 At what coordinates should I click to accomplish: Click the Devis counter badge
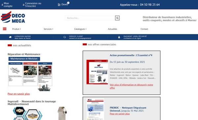pyautogui.click(x=68, y=3)
